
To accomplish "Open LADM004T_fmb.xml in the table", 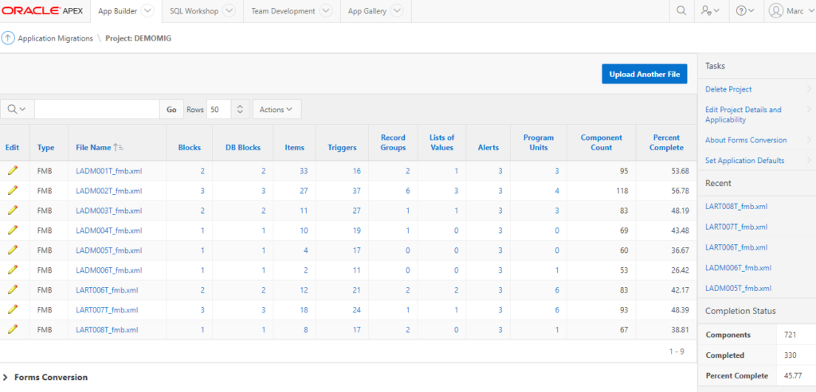I will (108, 230).
